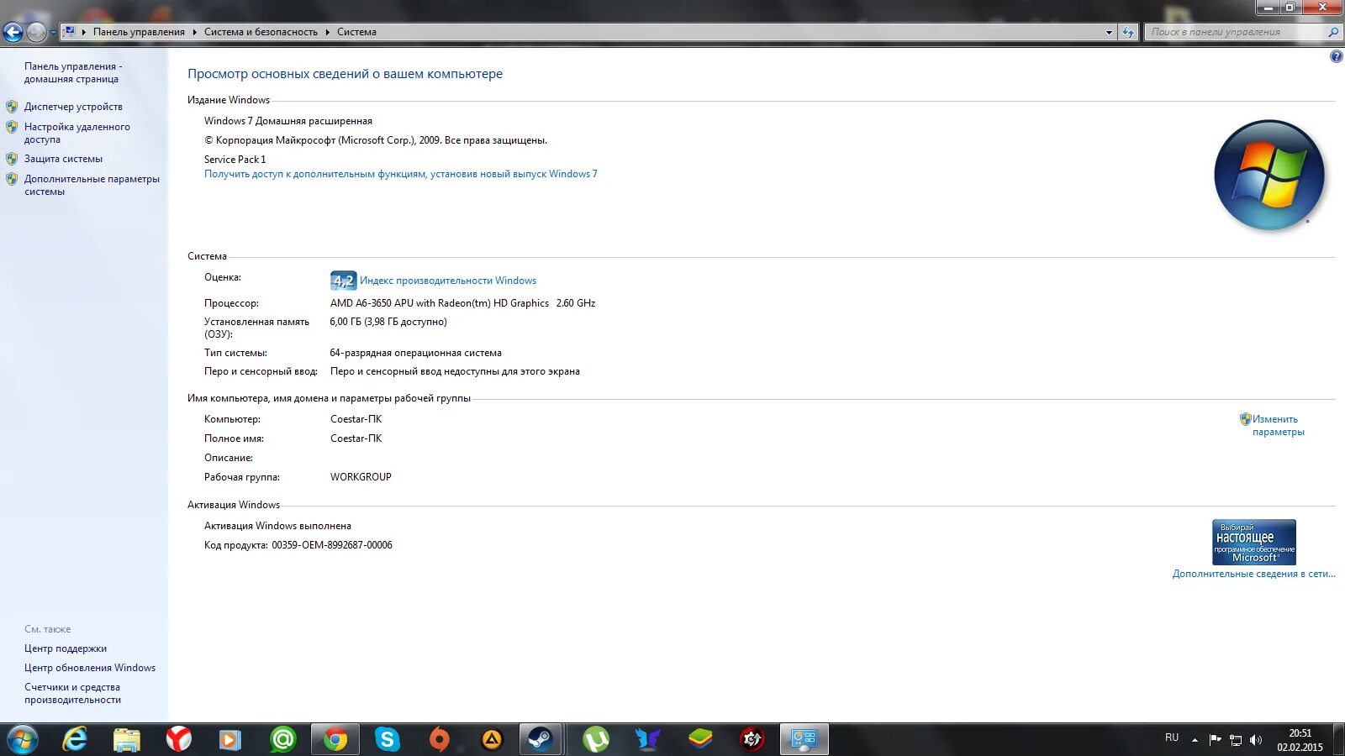Open Дополнительные сведения в сети link

[1253, 574]
